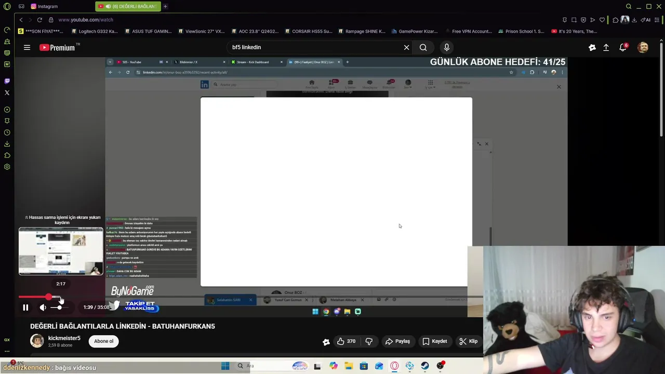
Task: Open the AI assistant button
Action: pos(646,20)
